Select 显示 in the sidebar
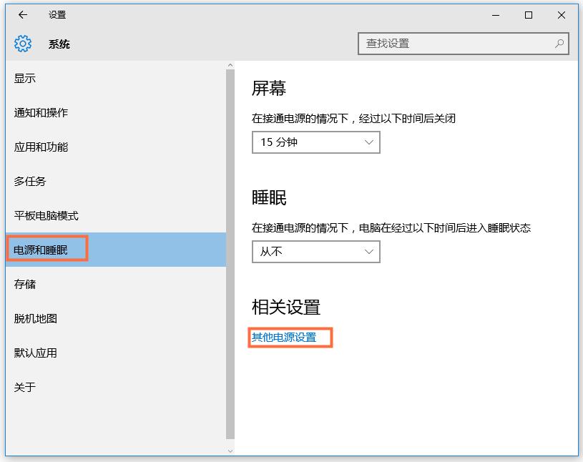The height and width of the screenshot is (462, 583). [x=25, y=78]
